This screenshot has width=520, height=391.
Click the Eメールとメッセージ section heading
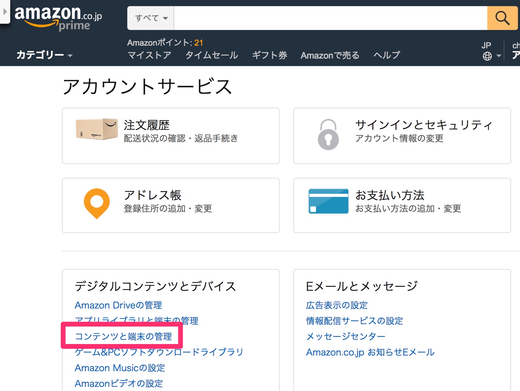click(x=362, y=286)
